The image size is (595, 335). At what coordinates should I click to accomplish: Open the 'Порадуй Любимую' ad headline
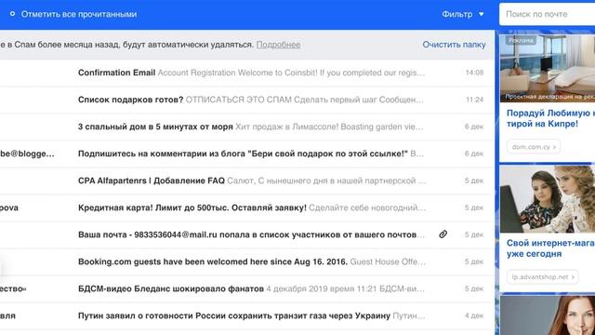(550, 118)
